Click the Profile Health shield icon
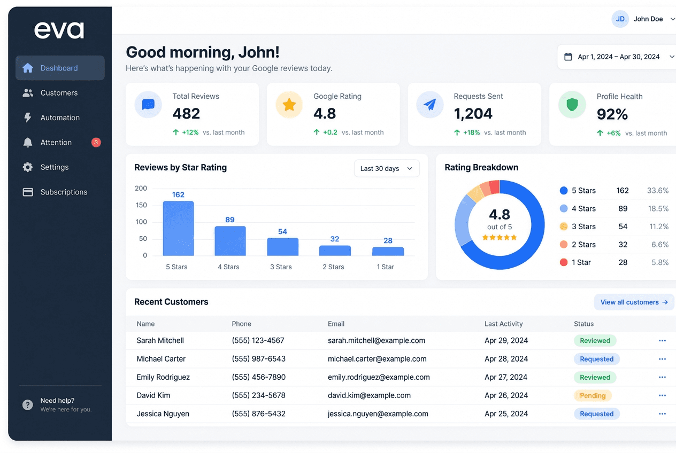The height and width of the screenshot is (453, 676). (572, 105)
